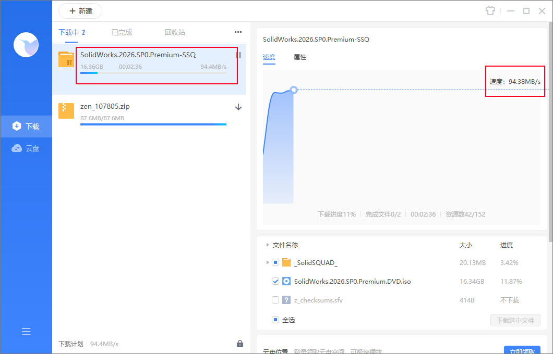Click the 20.13MB size value
Viewport: 553px width, 354px height.
click(473, 262)
